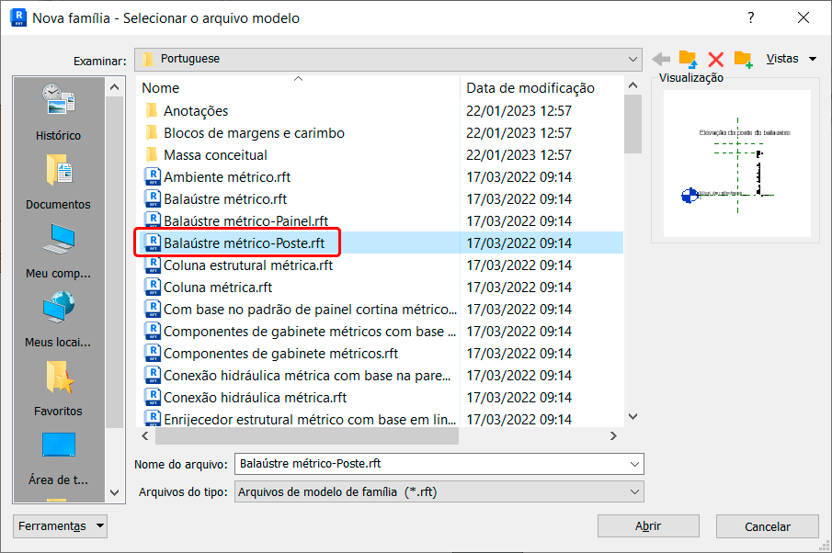Viewport: 832px width, 553px height.
Task: Open the Meus locais network shortcut
Action: 58,319
